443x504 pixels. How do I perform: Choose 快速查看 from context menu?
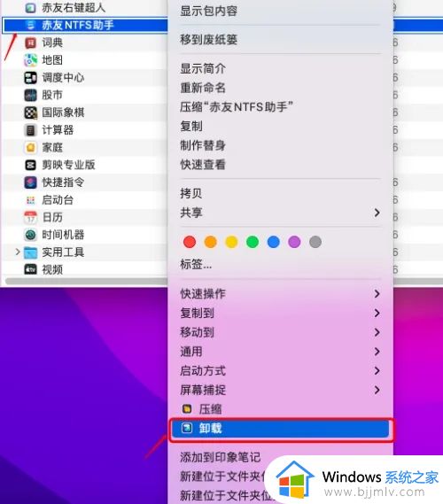coord(203,165)
